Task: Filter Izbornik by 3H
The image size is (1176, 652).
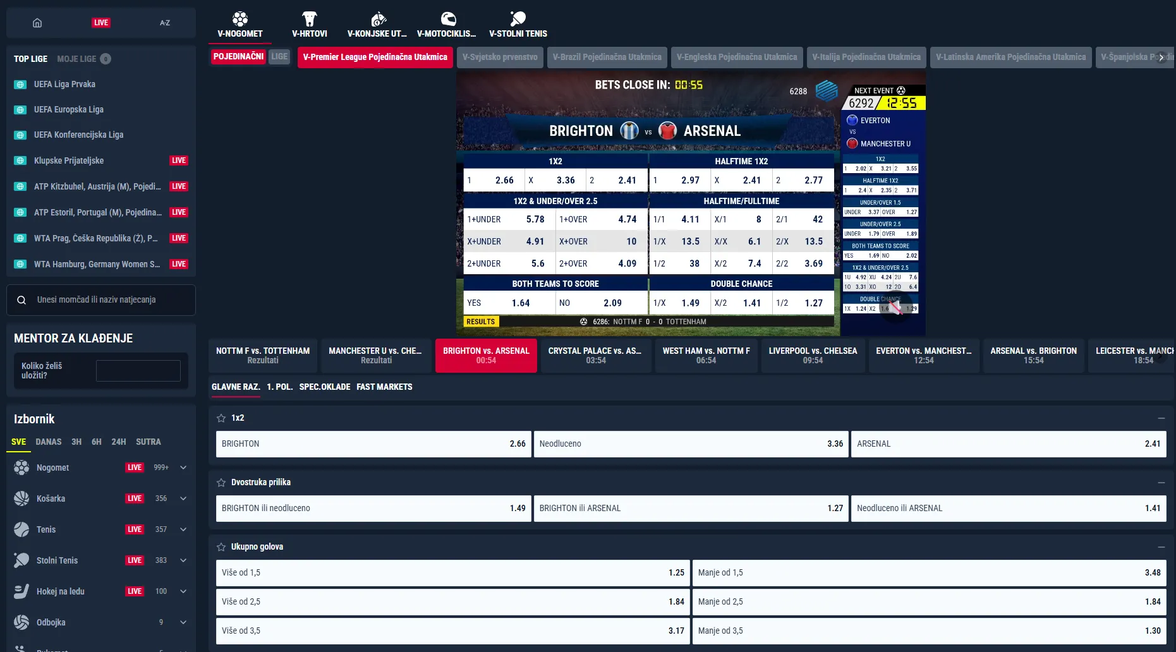Action: (76, 442)
